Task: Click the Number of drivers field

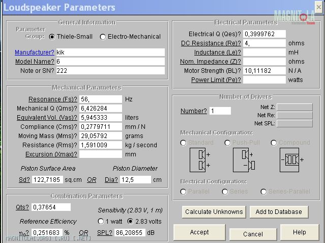Action: click(220, 111)
